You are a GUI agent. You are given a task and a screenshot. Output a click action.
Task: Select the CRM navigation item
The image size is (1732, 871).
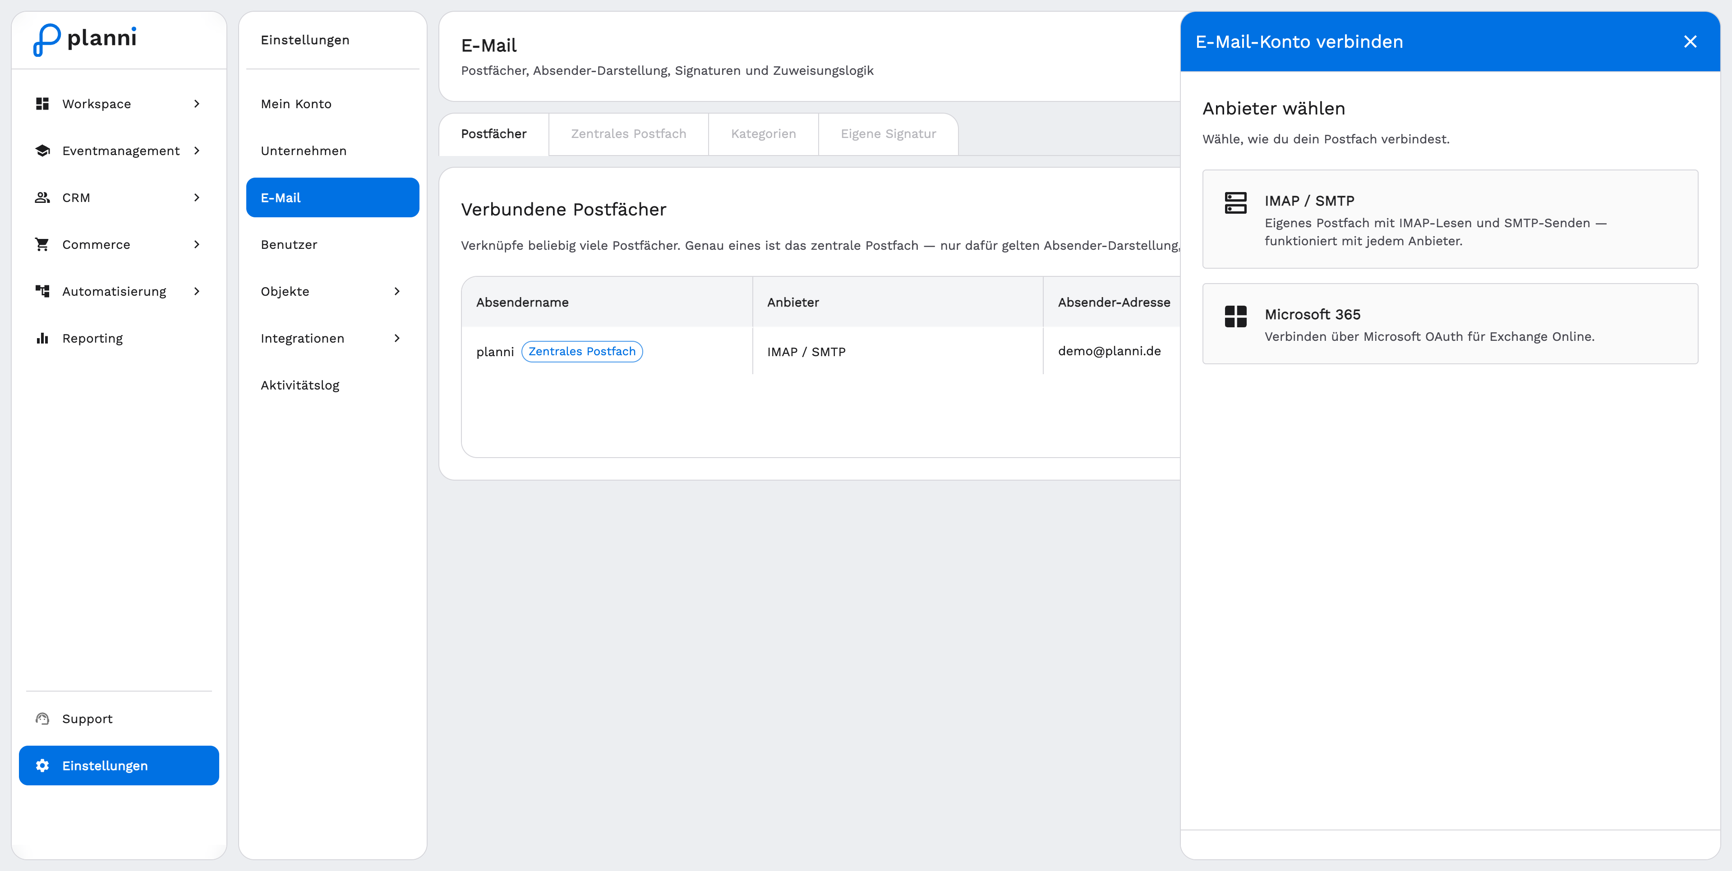coord(119,197)
